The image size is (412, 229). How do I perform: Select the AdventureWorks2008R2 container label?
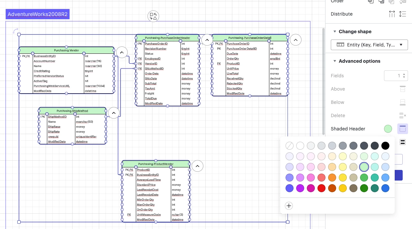coord(38,14)
